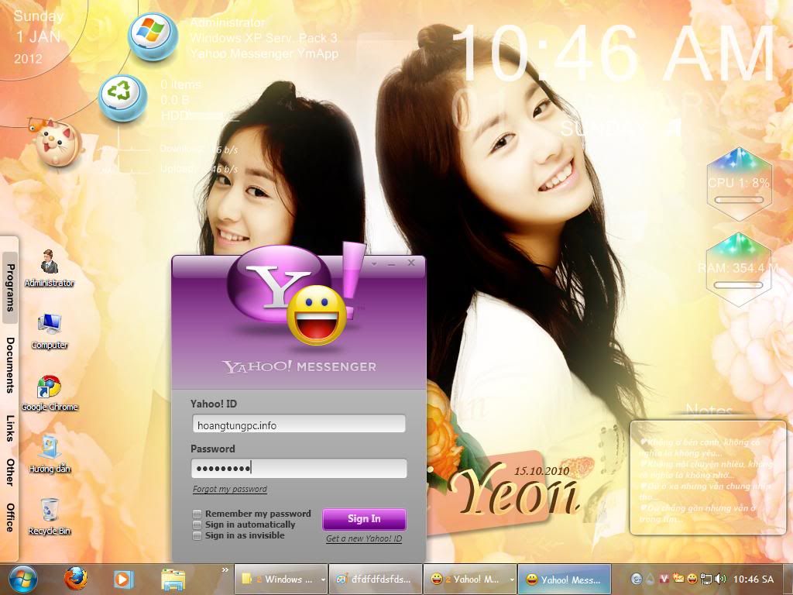Screen dimensions: 793x595
Task: Open the media player quick launch icon
Action: click(x=123, y=579)
